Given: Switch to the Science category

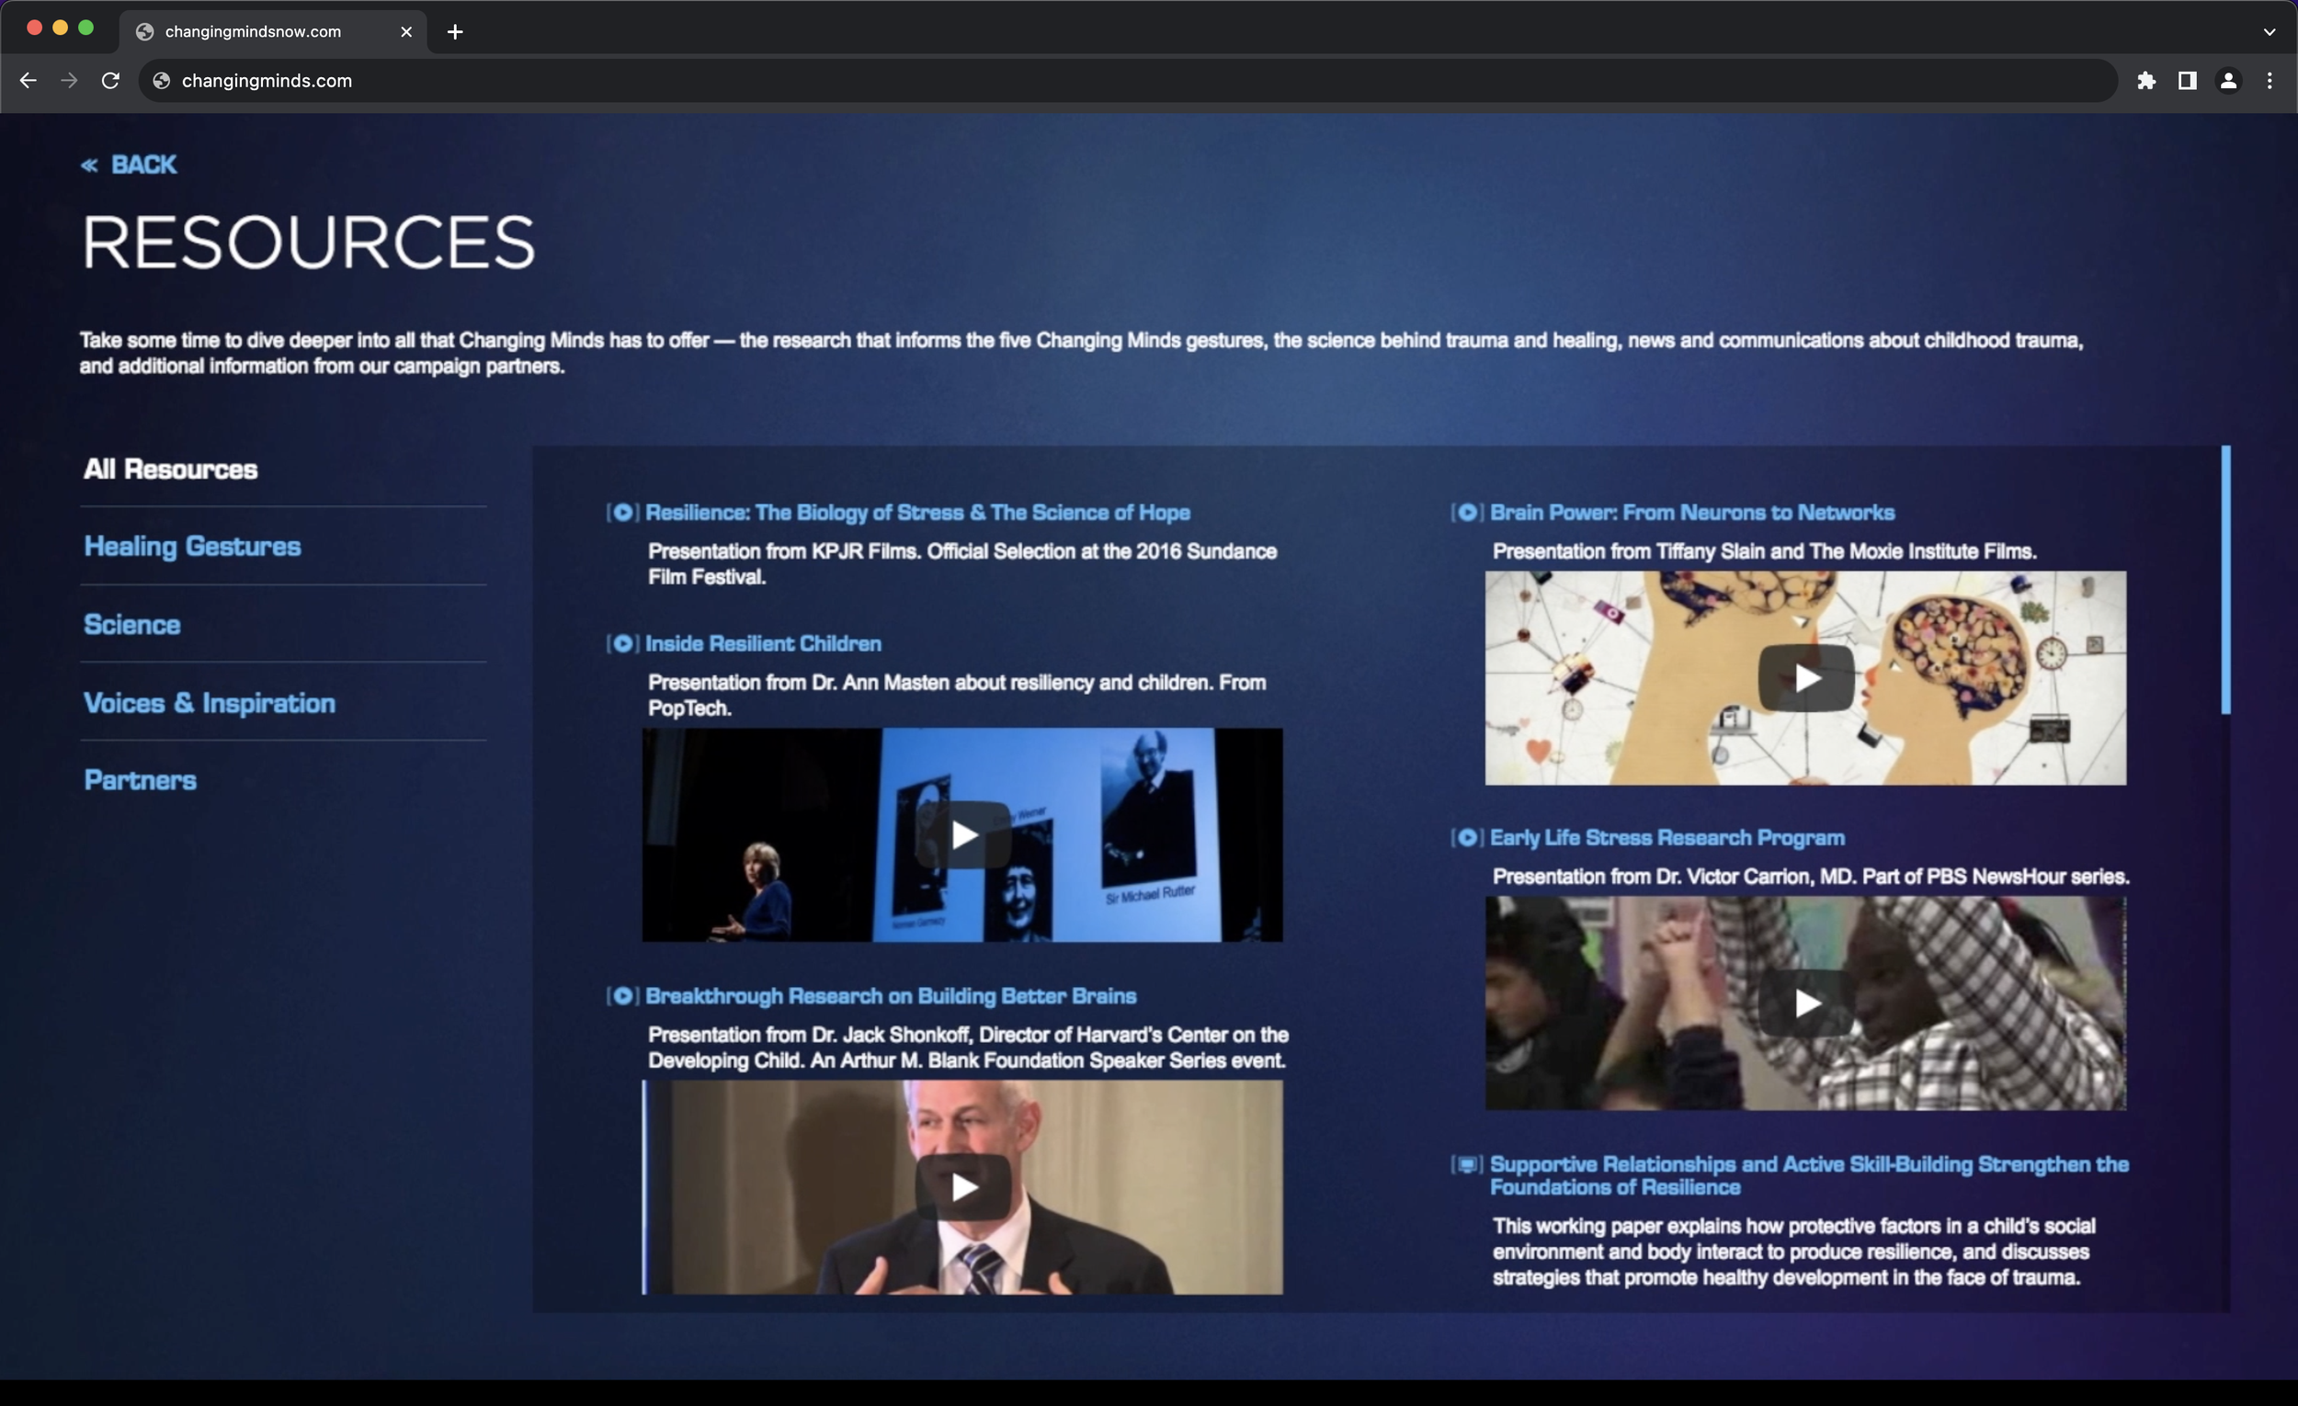Looking at the screenshot, I should tap(132, 625).
